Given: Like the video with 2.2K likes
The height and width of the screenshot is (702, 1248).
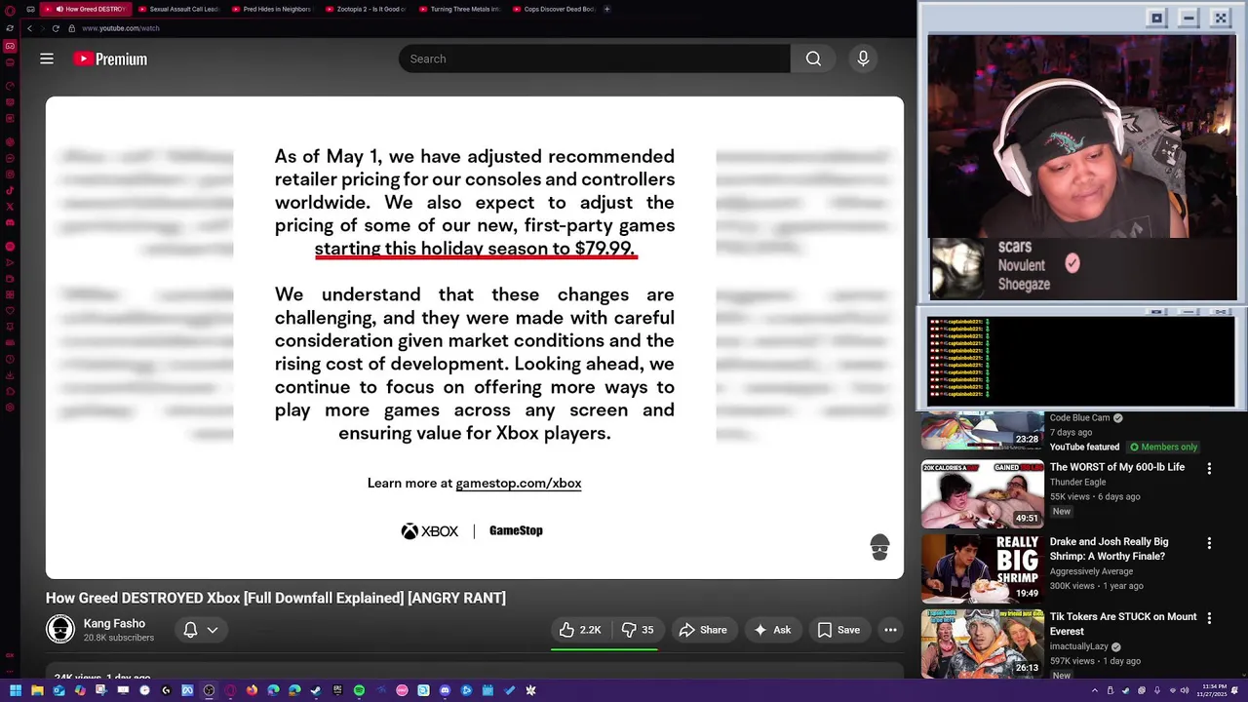Looking at the screenshot, I should 579,630.
